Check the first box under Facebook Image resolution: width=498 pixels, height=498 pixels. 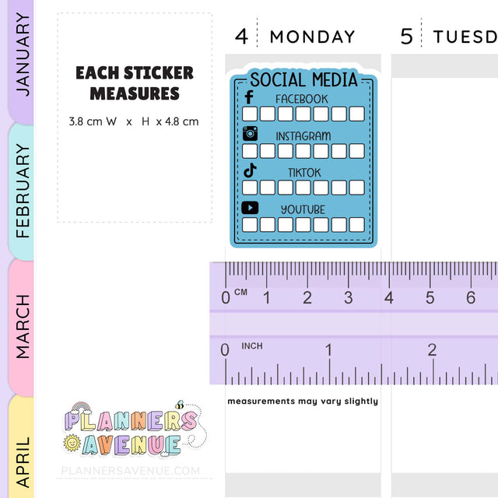[x=250, y=114]
